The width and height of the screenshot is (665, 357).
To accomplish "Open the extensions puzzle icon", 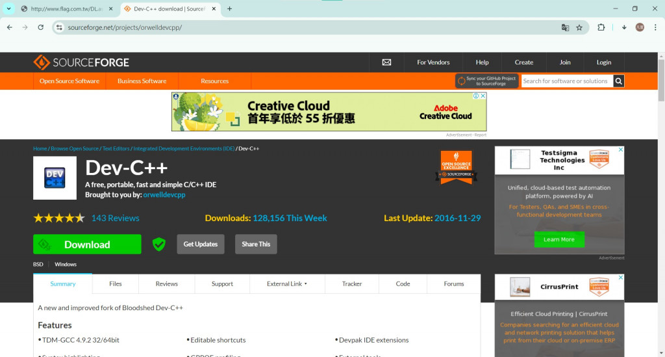I will click(x=601, y=27).
